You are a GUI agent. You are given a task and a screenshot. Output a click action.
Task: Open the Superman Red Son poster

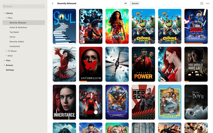tap(143, 102)
